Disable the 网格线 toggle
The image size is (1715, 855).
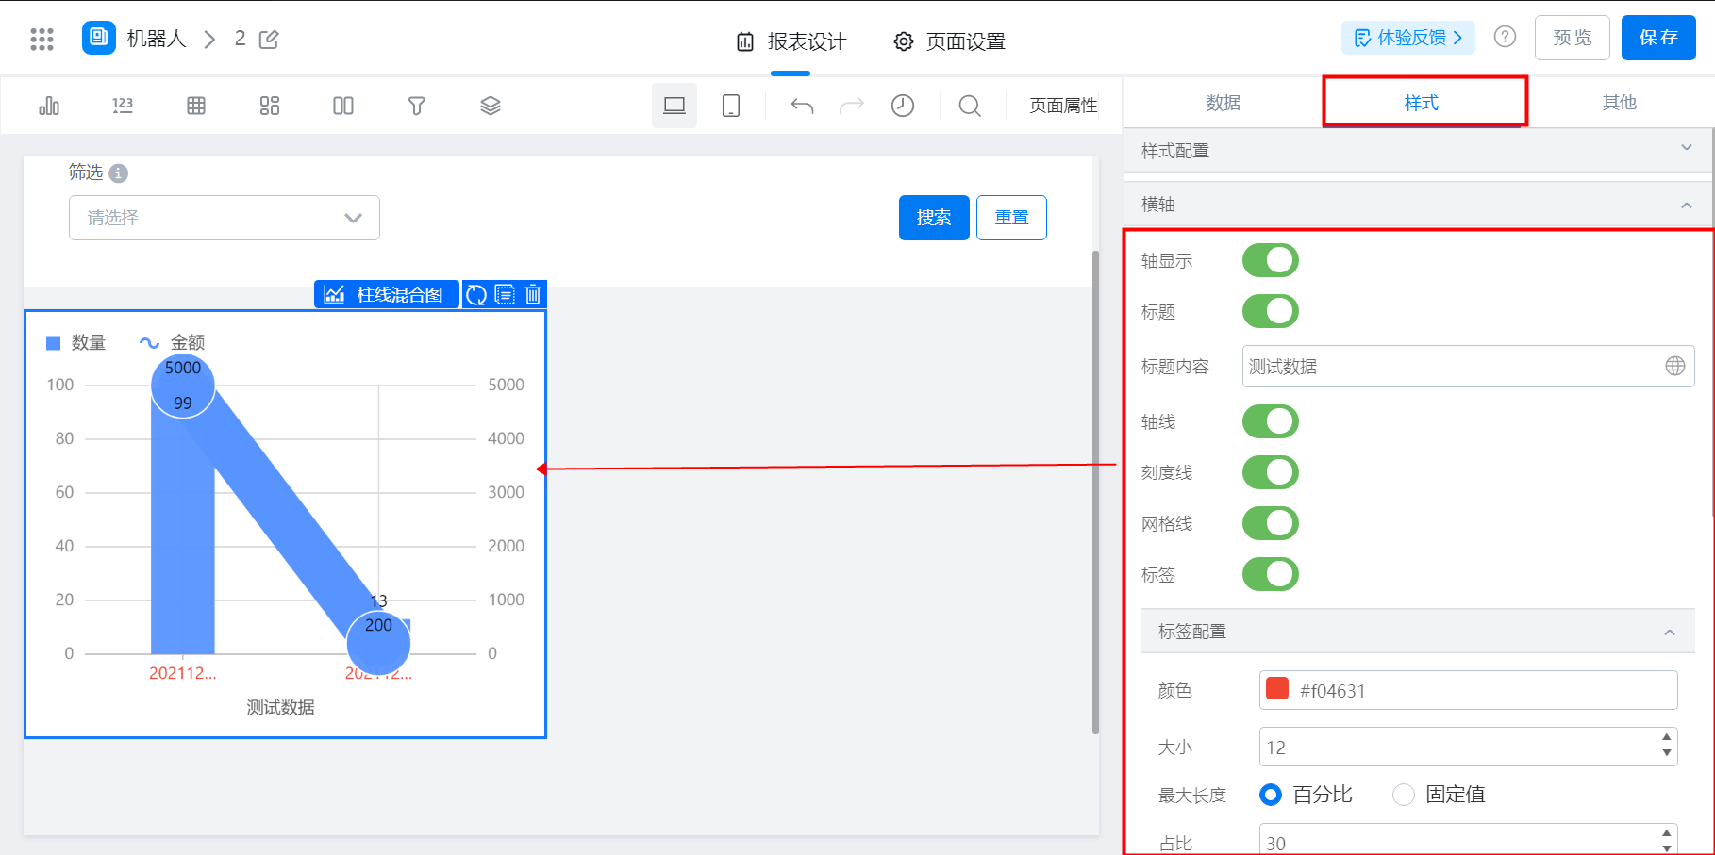[1270, 523]
